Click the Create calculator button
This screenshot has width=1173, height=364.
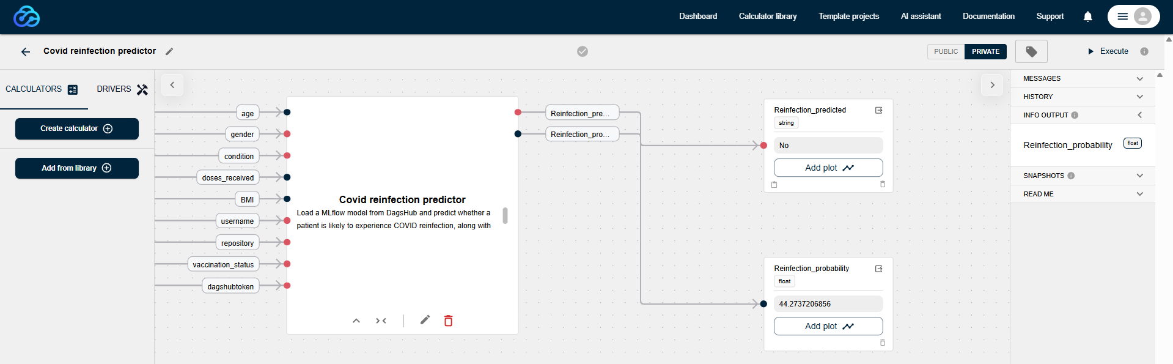(x=77, y=128)
